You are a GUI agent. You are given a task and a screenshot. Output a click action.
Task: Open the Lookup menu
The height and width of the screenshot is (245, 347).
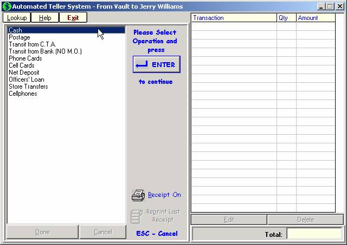click(x=17, y=18)
